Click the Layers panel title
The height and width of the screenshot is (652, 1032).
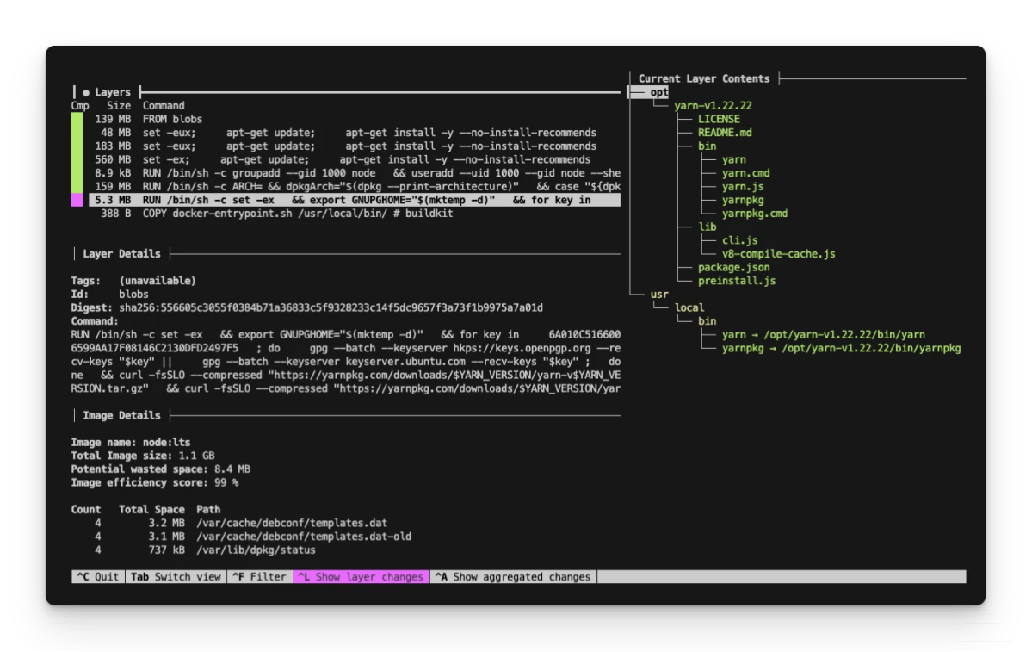coord(112,92)
